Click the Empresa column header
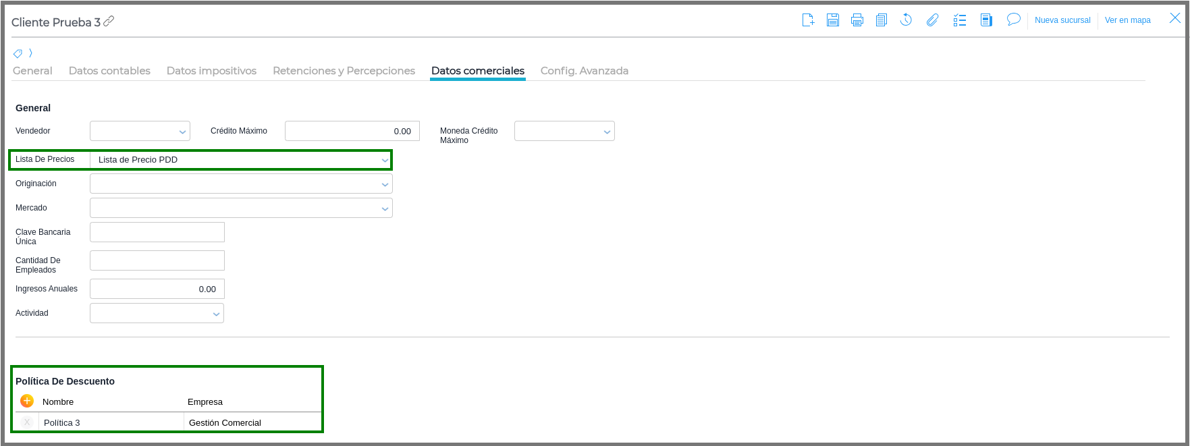 [205, 401]
